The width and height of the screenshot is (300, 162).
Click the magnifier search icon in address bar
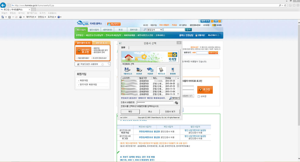click(280, 5)
